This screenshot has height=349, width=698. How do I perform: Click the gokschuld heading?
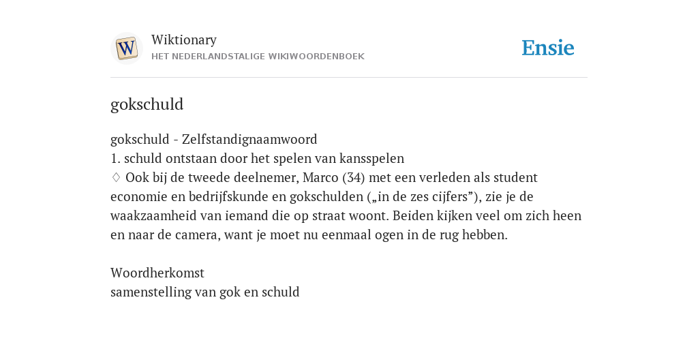pyautogui.click(x=147, y=104)
